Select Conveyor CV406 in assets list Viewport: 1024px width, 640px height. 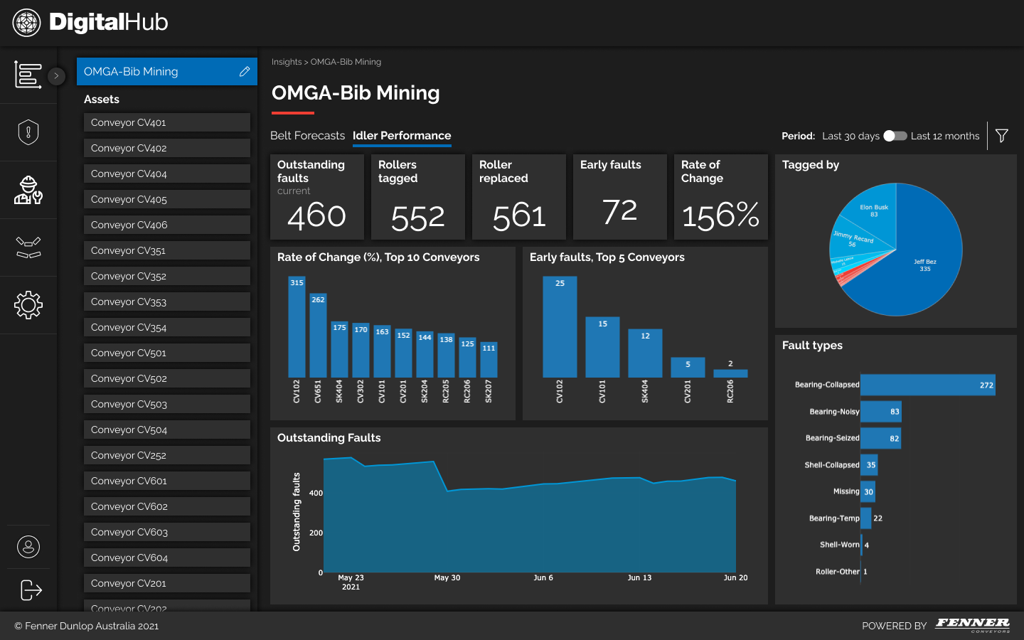click(x=167, y=225)
